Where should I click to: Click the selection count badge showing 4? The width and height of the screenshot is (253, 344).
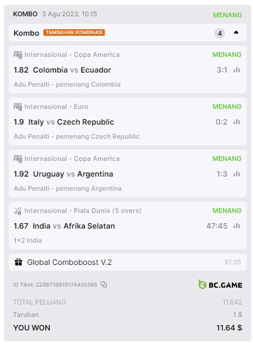click(x=219, y=34)
